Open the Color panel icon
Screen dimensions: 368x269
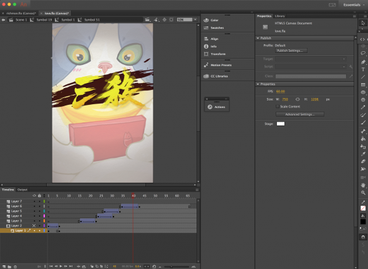[206, 20]
